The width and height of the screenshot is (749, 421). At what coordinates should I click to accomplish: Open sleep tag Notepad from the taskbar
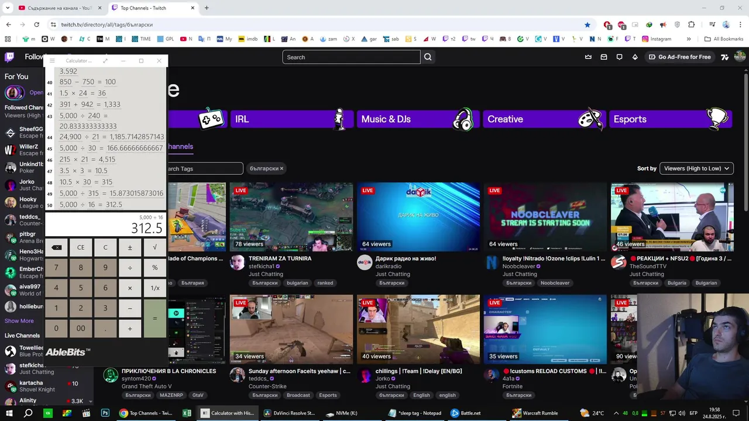(414, 413)
